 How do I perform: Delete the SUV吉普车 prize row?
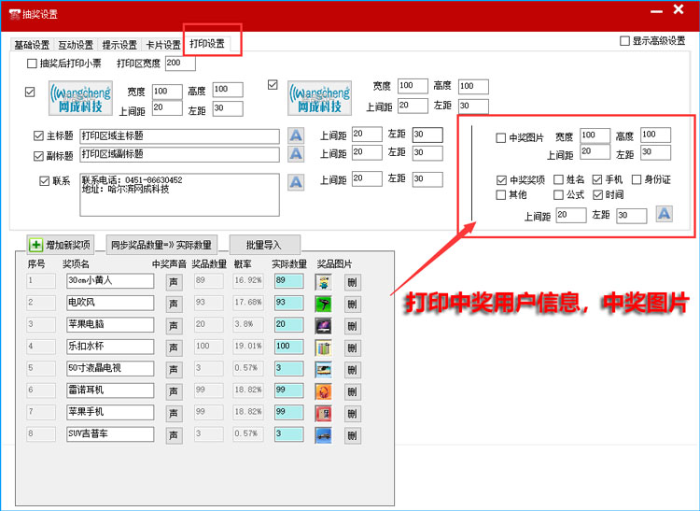[x=352, y=434]
